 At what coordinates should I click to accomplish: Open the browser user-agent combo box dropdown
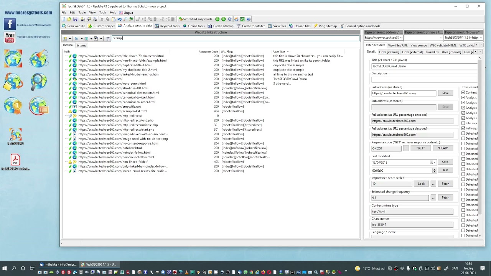pos(481,38)
